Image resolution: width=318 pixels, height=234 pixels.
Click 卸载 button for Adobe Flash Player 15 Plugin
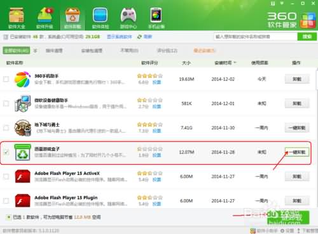tap(297, 200)
